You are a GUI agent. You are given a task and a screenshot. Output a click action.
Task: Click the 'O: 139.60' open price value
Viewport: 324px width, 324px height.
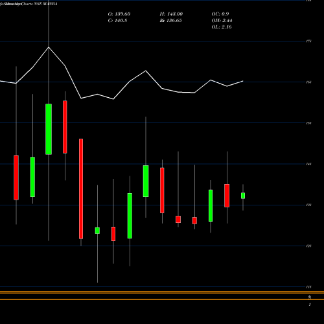click(x=119, y=14)
